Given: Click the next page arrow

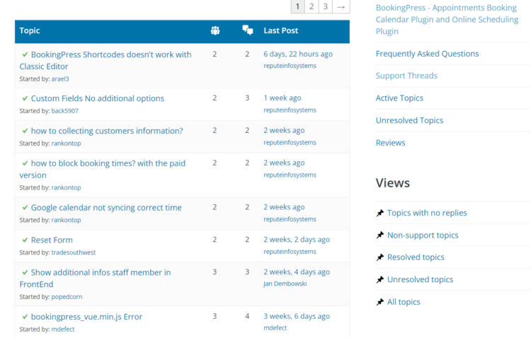Looking at the screenshot, I should pos(341,6).
